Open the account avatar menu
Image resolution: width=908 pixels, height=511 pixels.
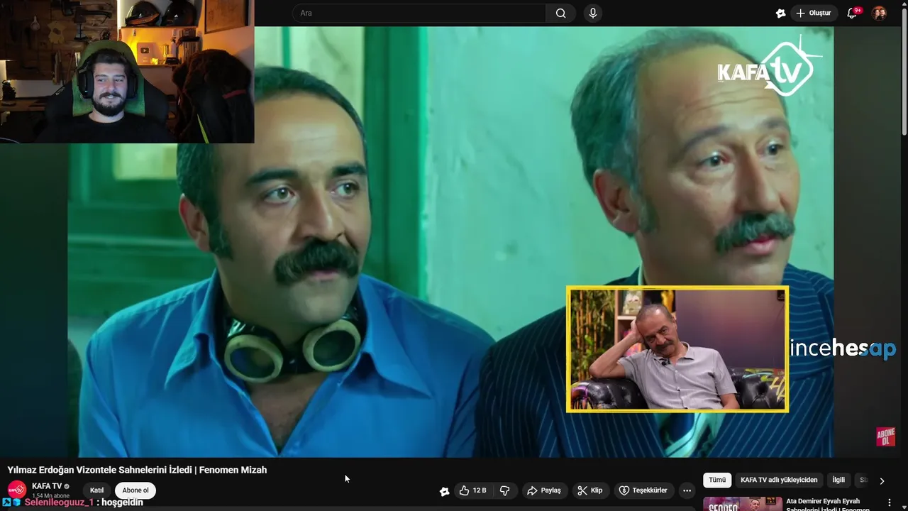(879, 13)
